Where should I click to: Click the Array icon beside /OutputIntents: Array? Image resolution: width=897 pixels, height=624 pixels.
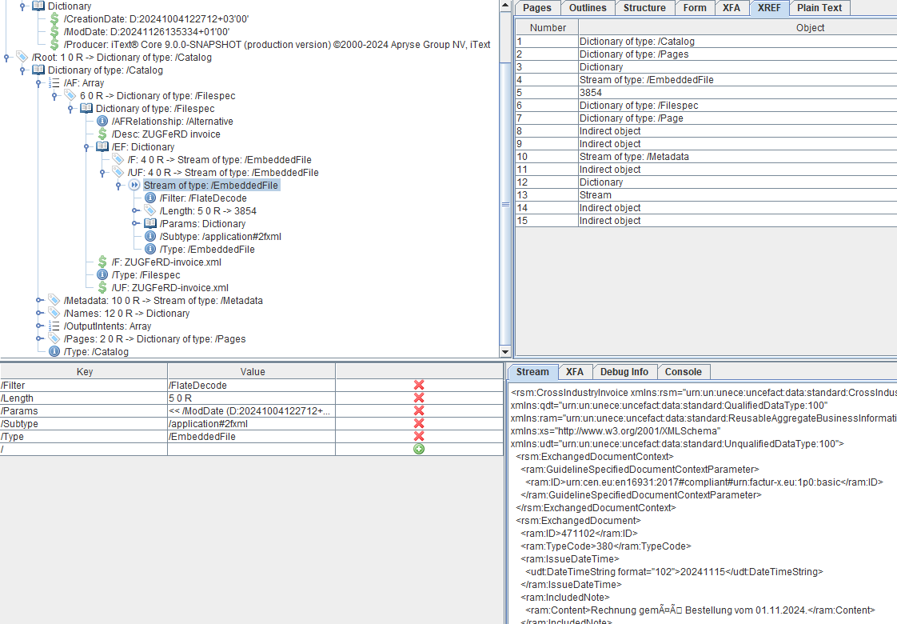53,326
